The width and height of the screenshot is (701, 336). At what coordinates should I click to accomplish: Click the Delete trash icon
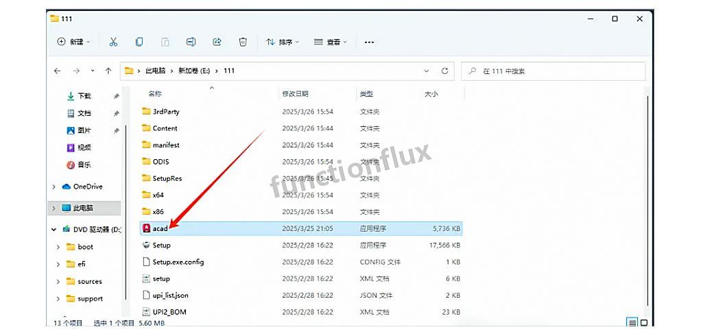pyautogui.click(x=243, y=42)
